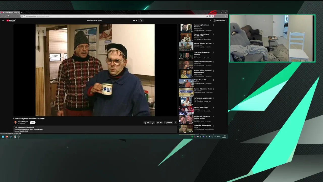Click the Kirjaudu sisään sign-in button

tap(220, 20)
